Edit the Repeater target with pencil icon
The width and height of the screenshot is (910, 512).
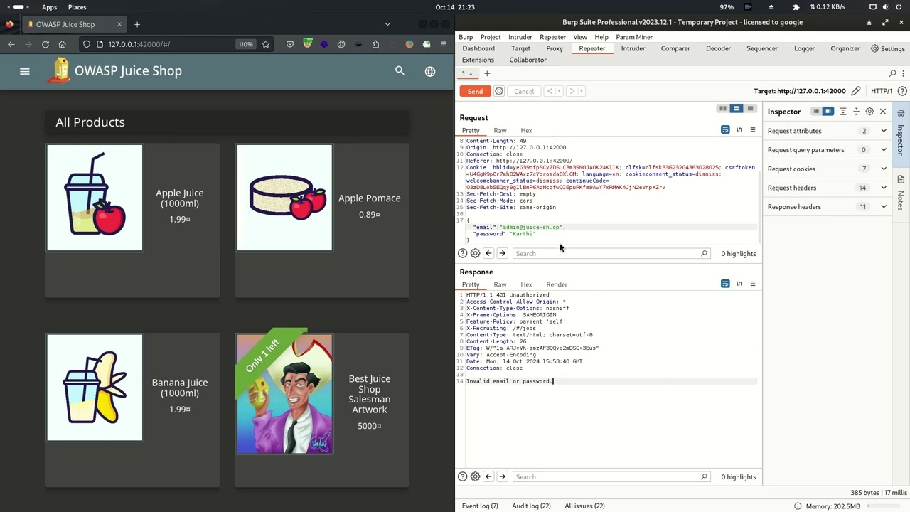click(x=856, y=91)
